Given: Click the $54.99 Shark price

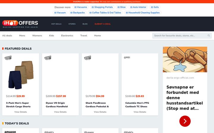Looking at the screenshot, I should tap(100, 96).
